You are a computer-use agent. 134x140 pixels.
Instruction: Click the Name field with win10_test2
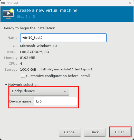click(x=63, y=38)
